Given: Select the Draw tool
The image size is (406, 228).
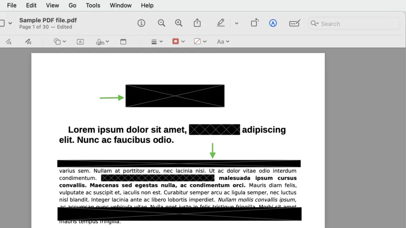Looking at the screenshot, I should (x=28, y=42).
